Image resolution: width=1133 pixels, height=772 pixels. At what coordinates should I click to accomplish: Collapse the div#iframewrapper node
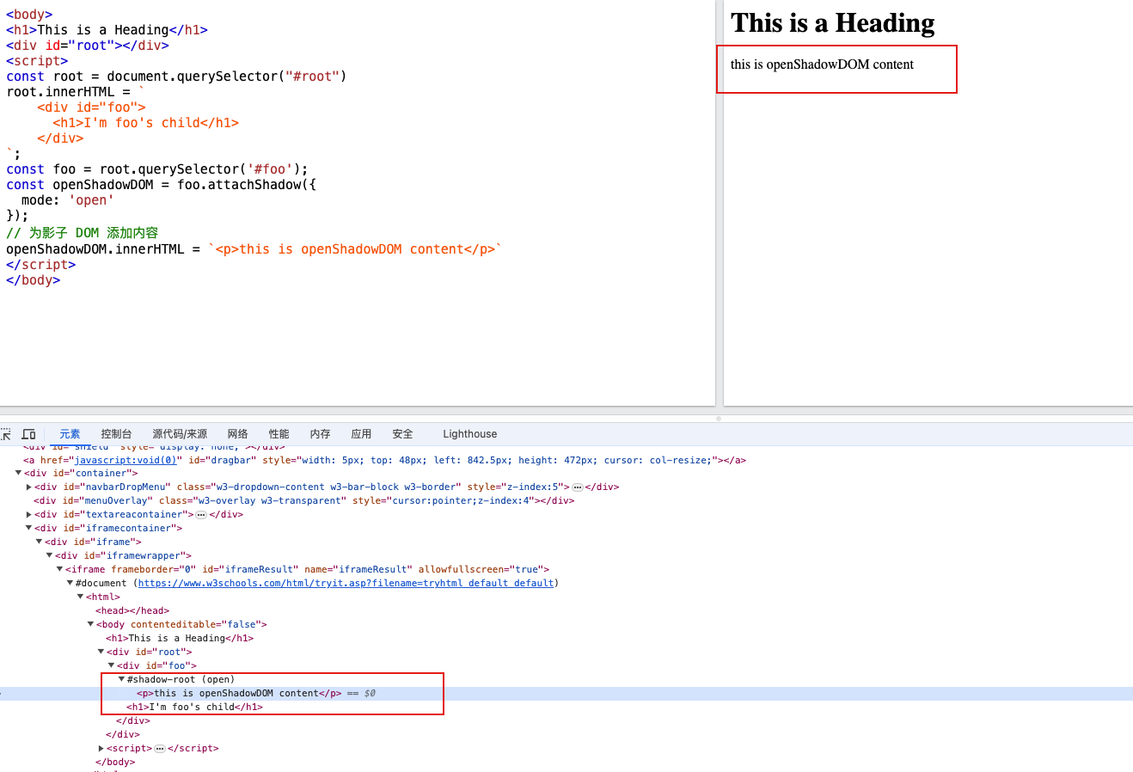point(49,556)
